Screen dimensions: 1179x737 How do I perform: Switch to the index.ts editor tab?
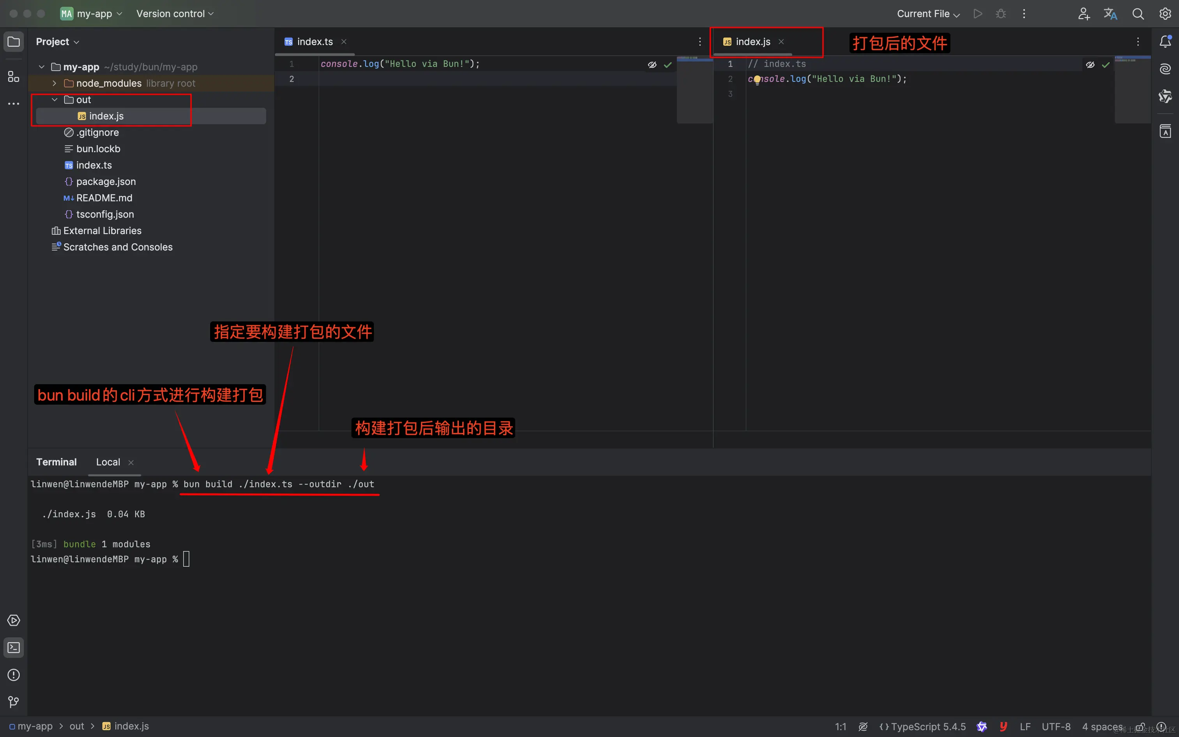click(315, 42)
